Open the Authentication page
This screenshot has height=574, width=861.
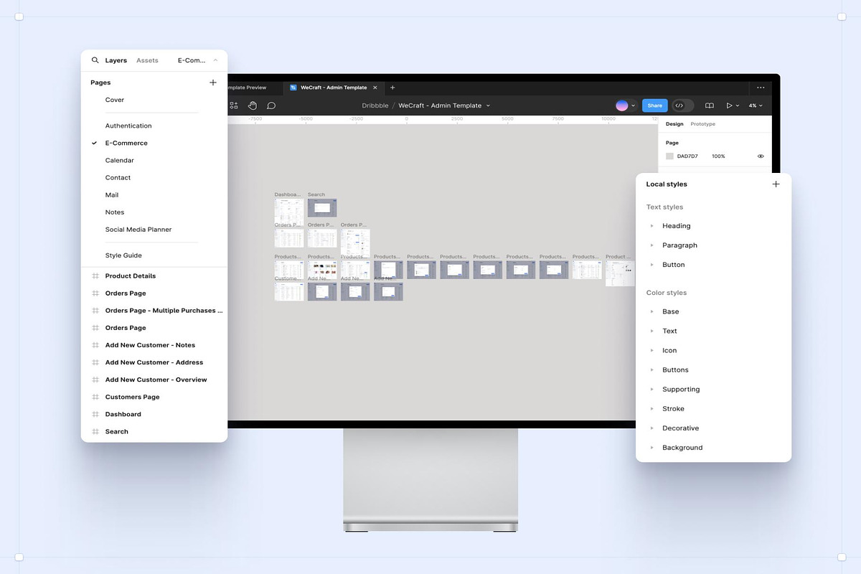click(x=128, y=126)
